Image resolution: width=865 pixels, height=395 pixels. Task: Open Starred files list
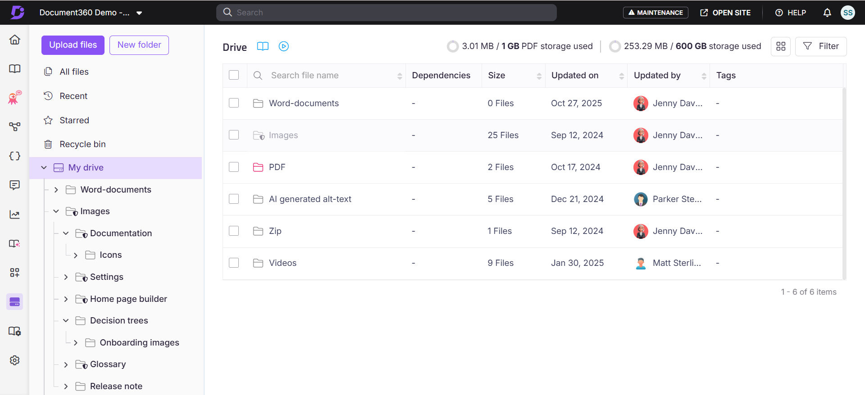click(x=66, y=120)
